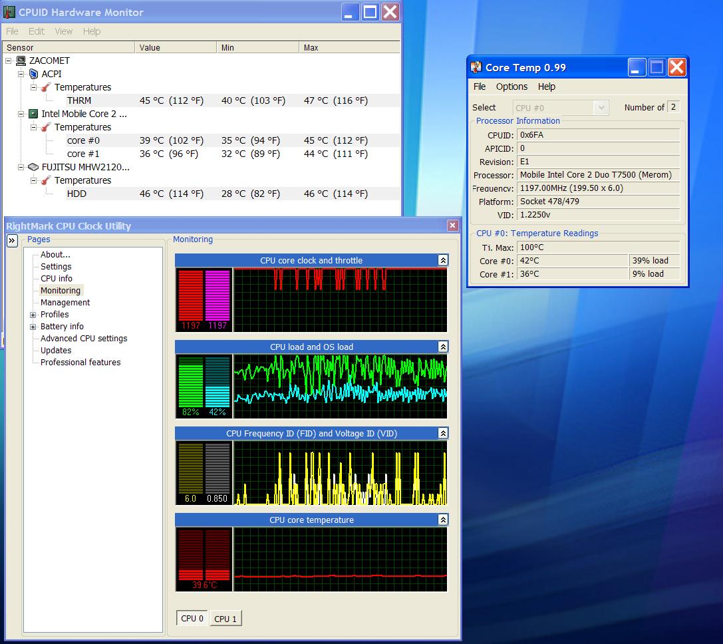This screenshot has height=644, width=723.
Task: Open File menu in CPUID Hardware Monitor
Action: (x=12, y=31)
